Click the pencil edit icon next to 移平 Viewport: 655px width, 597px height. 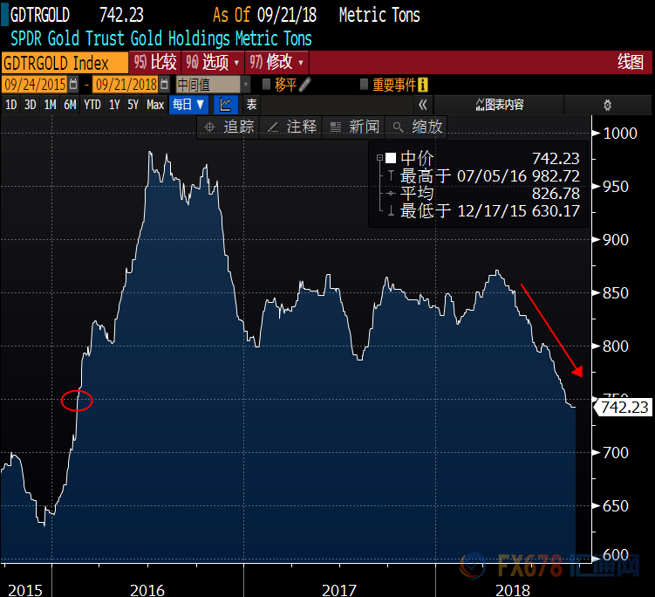click(305, 85)
